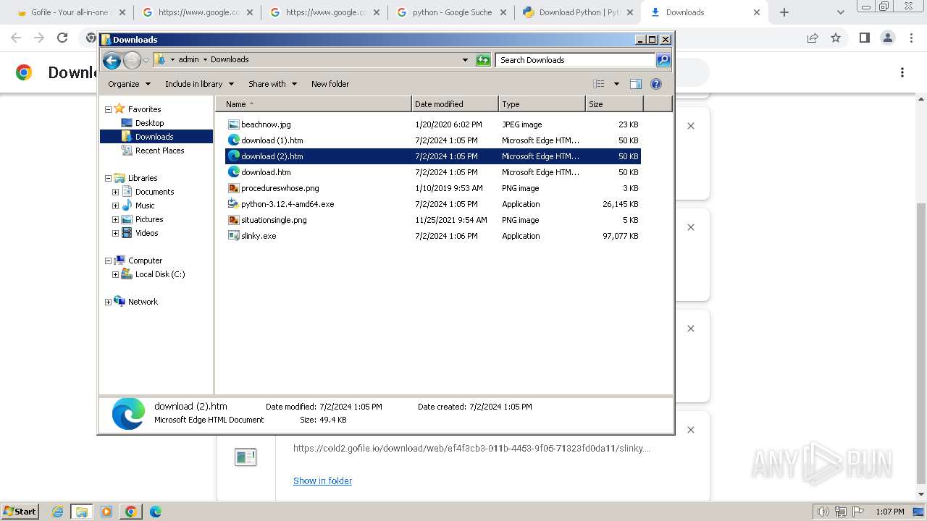Toggle Chrome side panel icon

pos(864,38)
